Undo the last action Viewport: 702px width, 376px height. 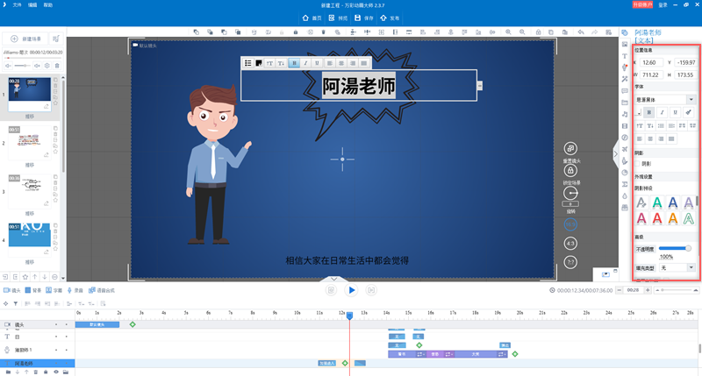[x=581, y=32]
